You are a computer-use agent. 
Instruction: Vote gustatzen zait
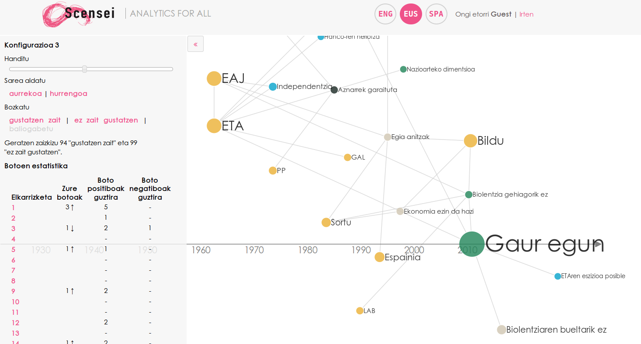coord(35,120)
